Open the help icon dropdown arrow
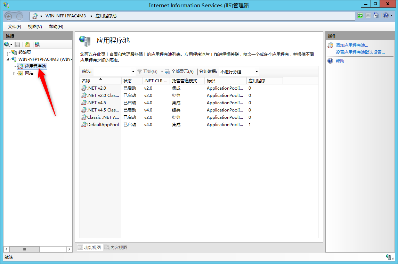Screen dimensions: 398x264 point(391,16)
